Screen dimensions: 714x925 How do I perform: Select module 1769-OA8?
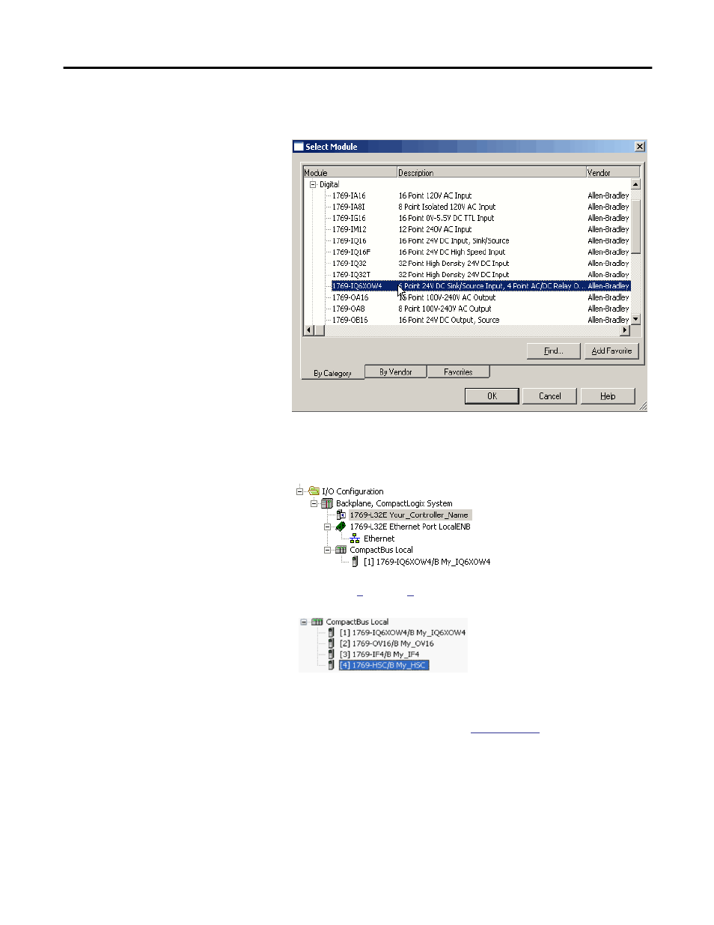(x=349, y=309)
